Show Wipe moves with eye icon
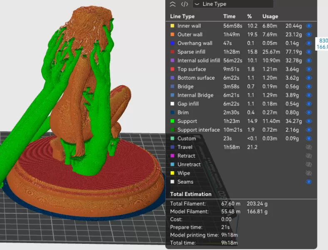The width and height of the screenshot is (328, 250). 309,173
